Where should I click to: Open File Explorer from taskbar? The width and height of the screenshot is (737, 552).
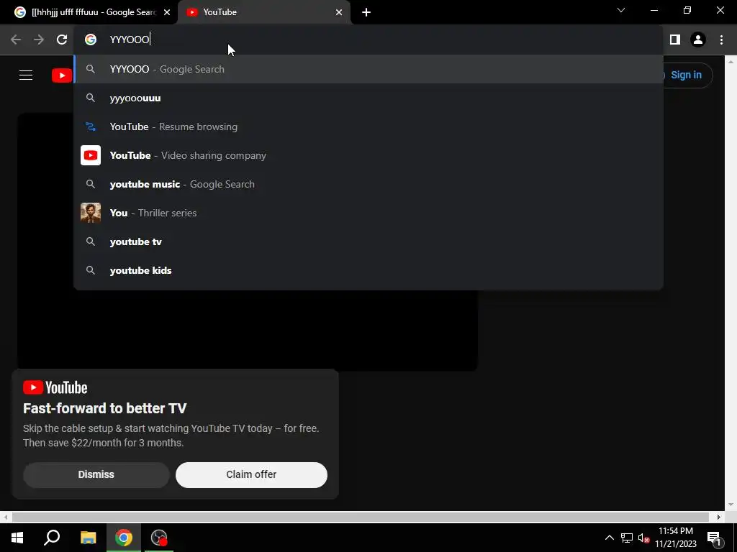click(x=88, y=538)
